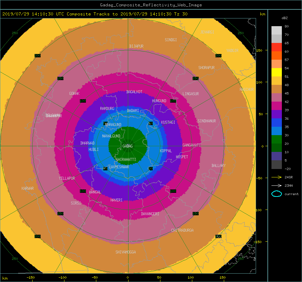Select the red 60–65 dBZ legend swatch

[x=276, y=47]
